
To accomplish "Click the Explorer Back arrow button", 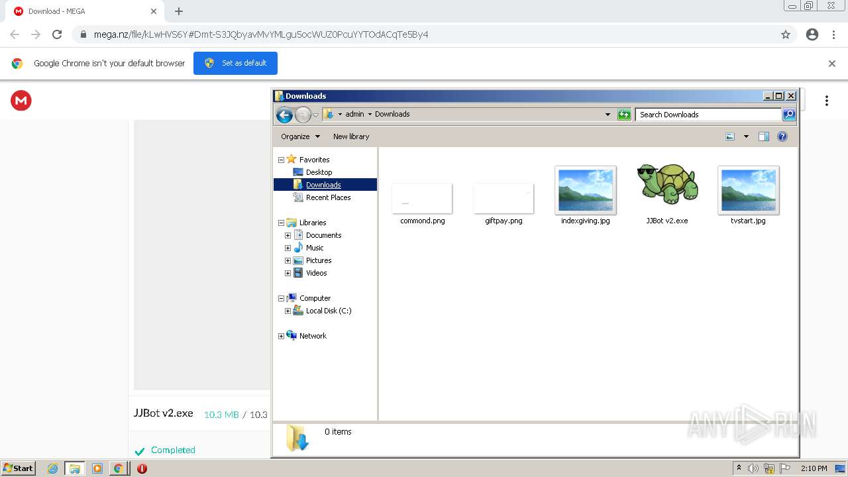I will point(284,115).
